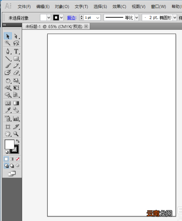Viewport: 182px width, 221px height.
Task: Select the Shape Builder tool
Action: (x=8, y=95)
